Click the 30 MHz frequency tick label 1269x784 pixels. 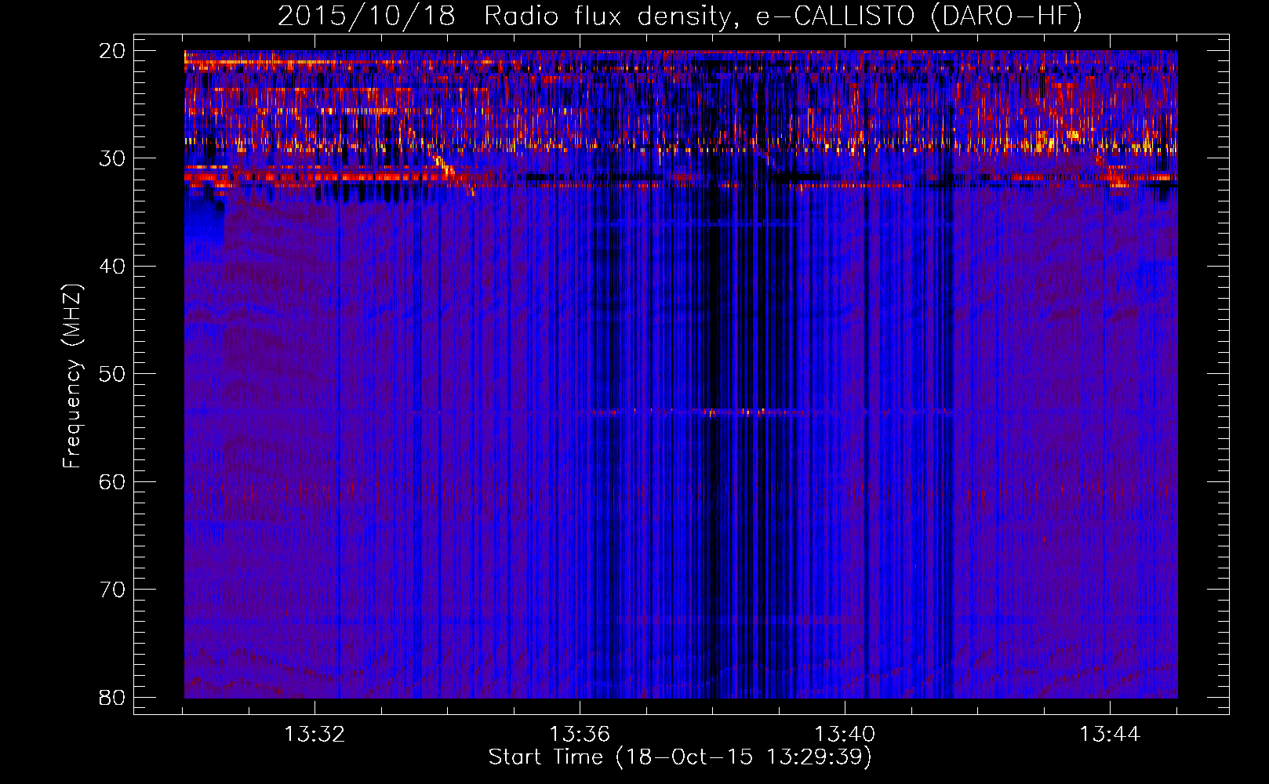[x=112, y=158]
